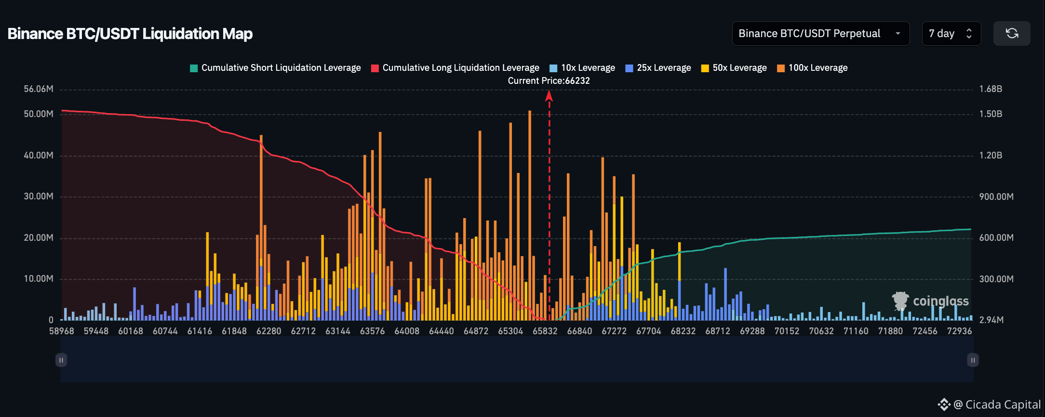Toggle Cumulative Long Liquidation Leverage legend
The height and width of the screenshot is (417, 1045).
(456, 68)
